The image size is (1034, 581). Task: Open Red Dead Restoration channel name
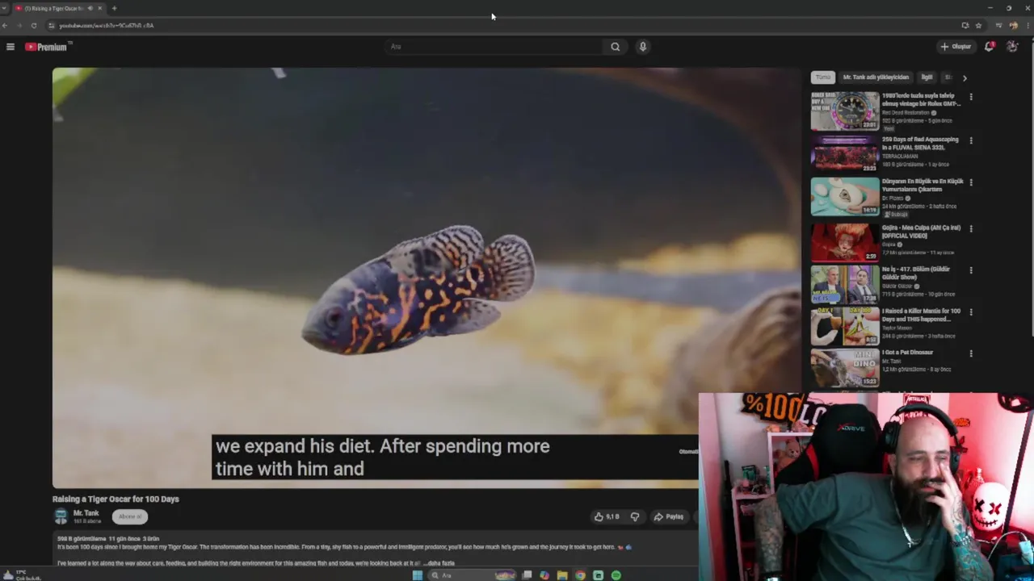click(x=905, y=113)
